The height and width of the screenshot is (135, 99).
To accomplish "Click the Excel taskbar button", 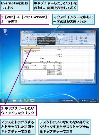I will tap(33, 101).
